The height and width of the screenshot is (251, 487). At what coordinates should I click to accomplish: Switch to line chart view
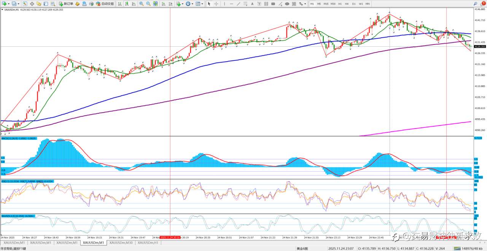pyautogui.click(x=134, y=4)
